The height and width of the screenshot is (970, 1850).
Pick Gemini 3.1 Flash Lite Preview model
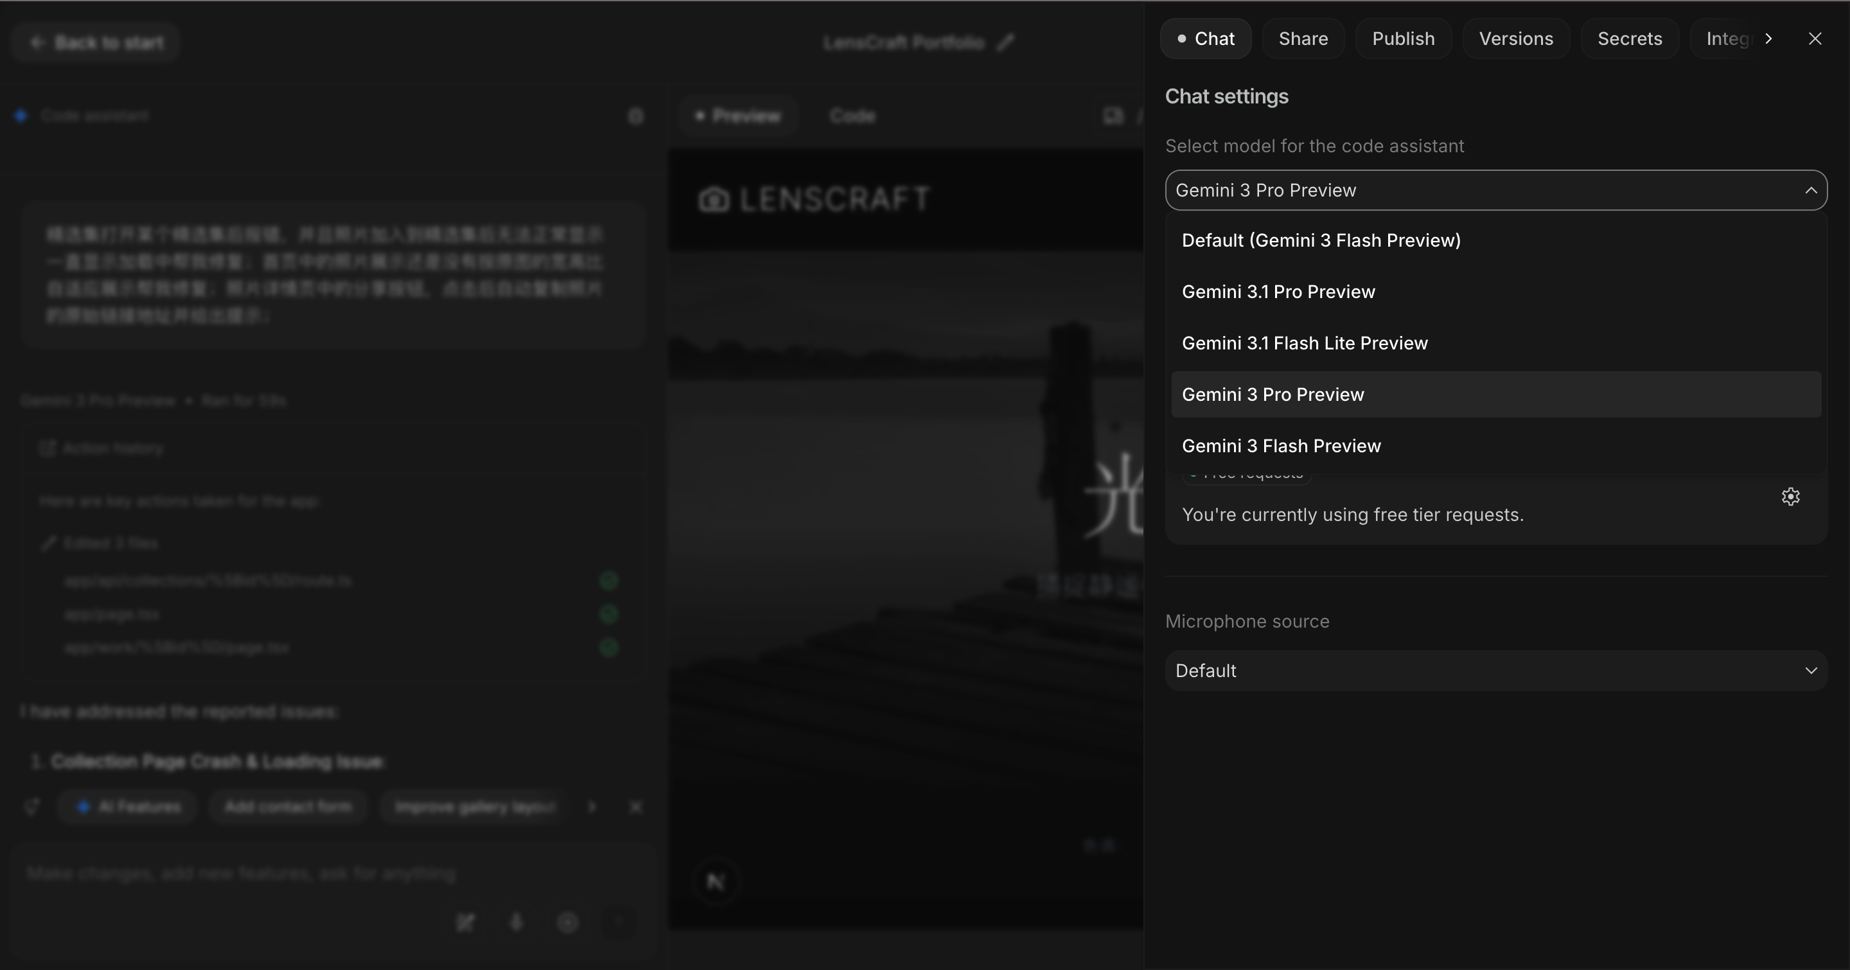pos(1304,343)
